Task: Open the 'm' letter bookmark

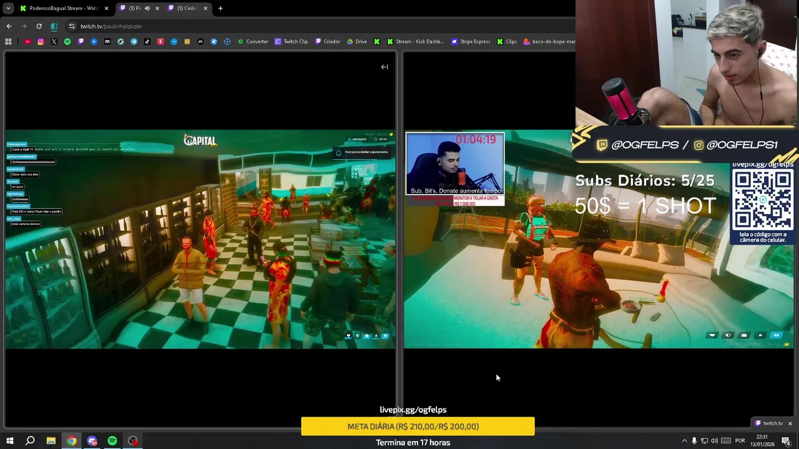Action: (107, 42)
